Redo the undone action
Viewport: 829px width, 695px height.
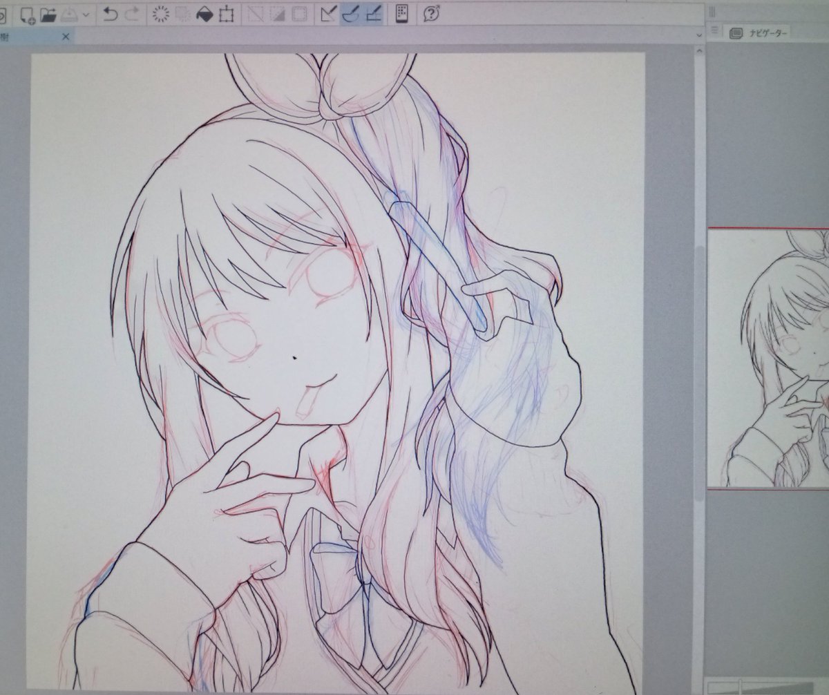pos(133,13)
